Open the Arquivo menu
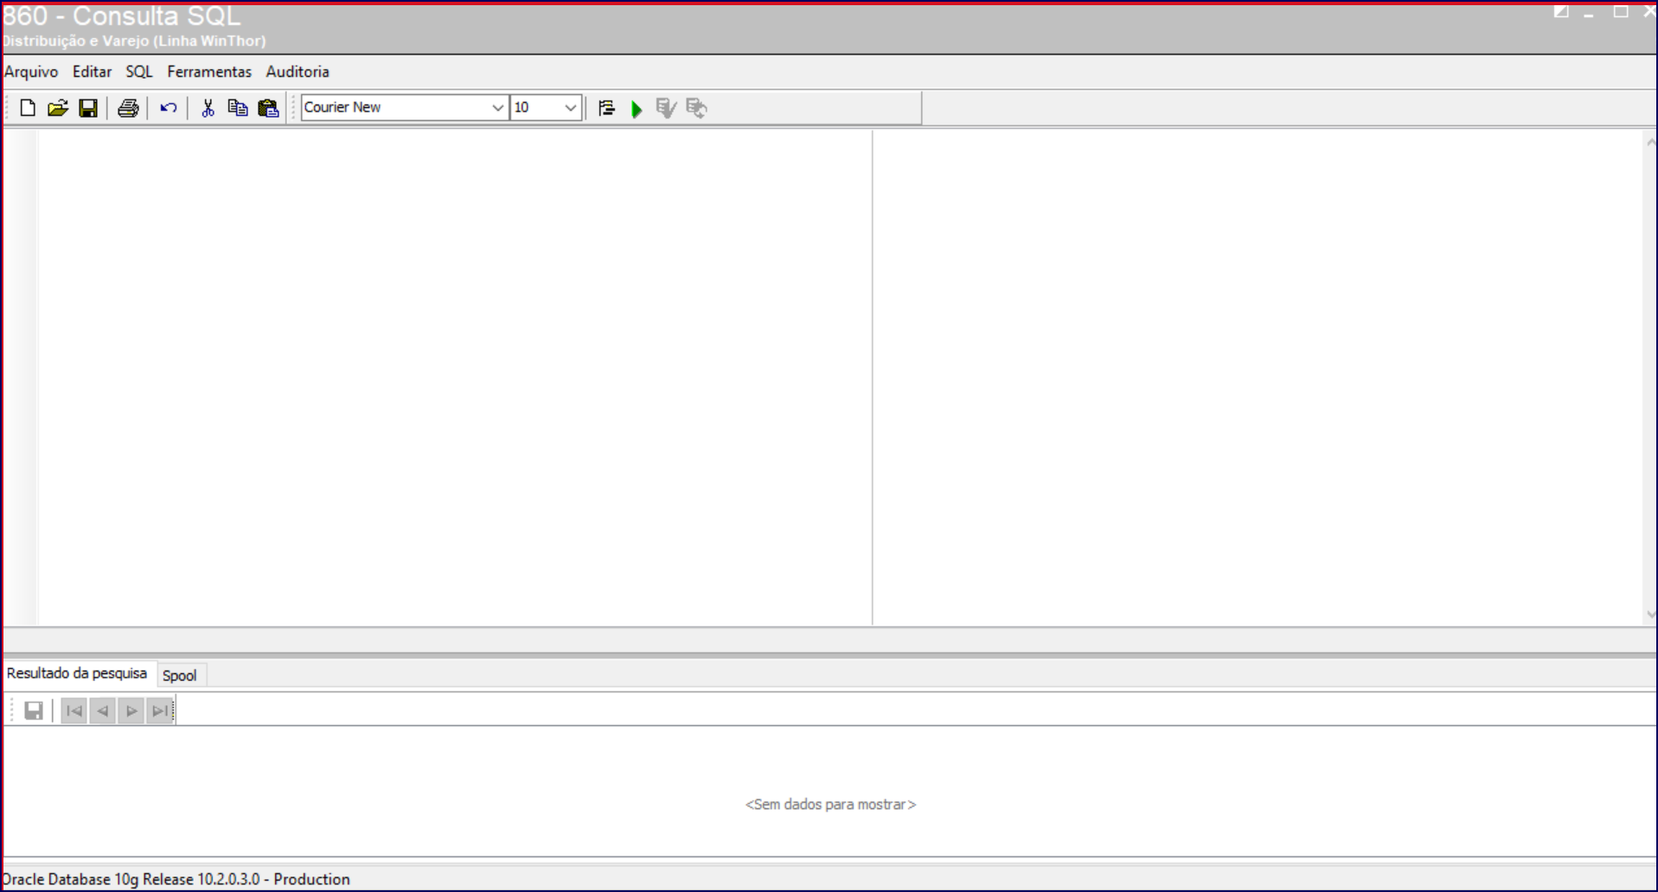 31,72
